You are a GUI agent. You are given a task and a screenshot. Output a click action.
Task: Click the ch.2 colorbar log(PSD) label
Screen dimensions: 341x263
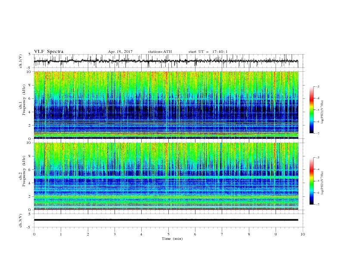coord(322,183)
